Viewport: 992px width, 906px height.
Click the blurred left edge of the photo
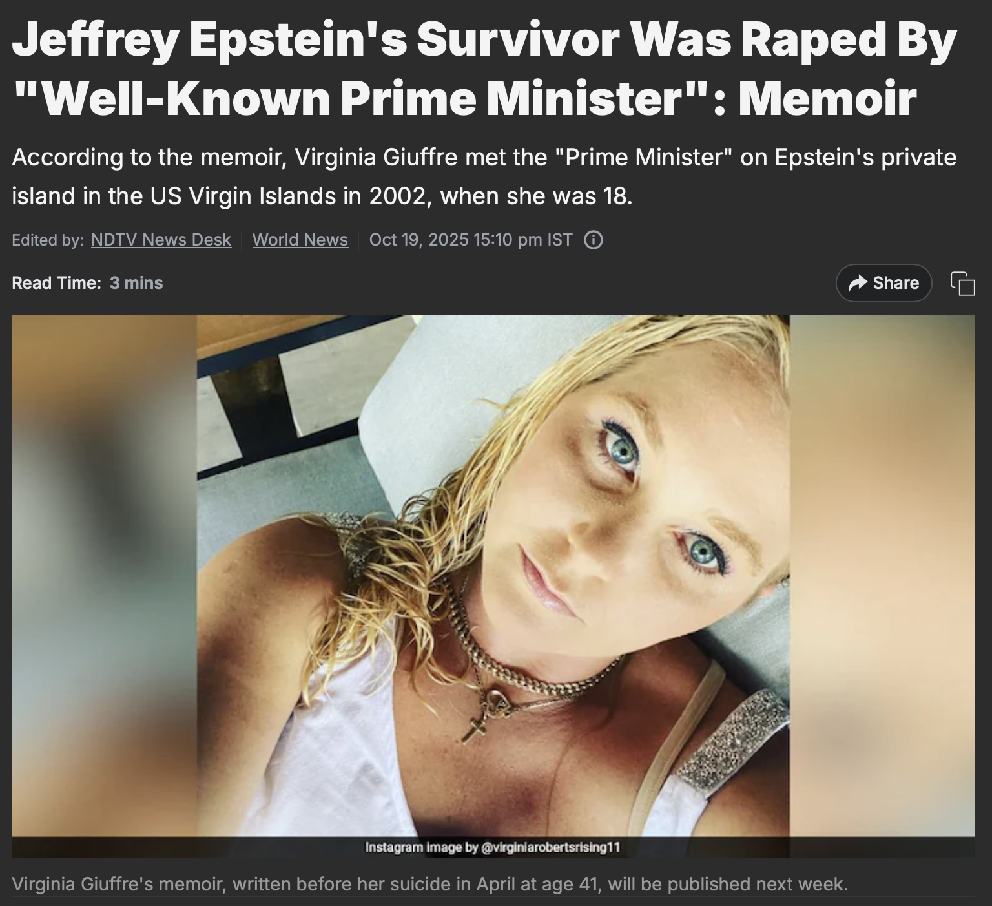click(104, 575)
